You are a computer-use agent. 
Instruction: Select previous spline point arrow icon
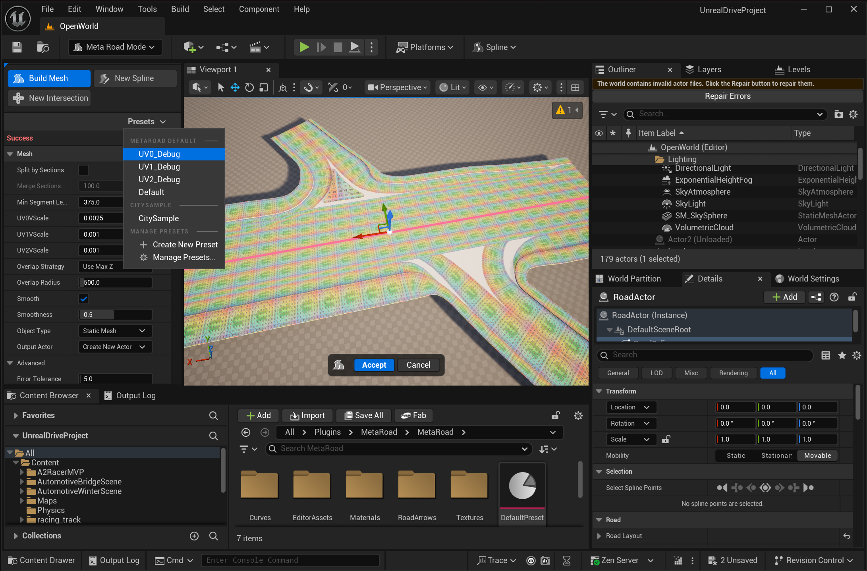tap(751, 488)
